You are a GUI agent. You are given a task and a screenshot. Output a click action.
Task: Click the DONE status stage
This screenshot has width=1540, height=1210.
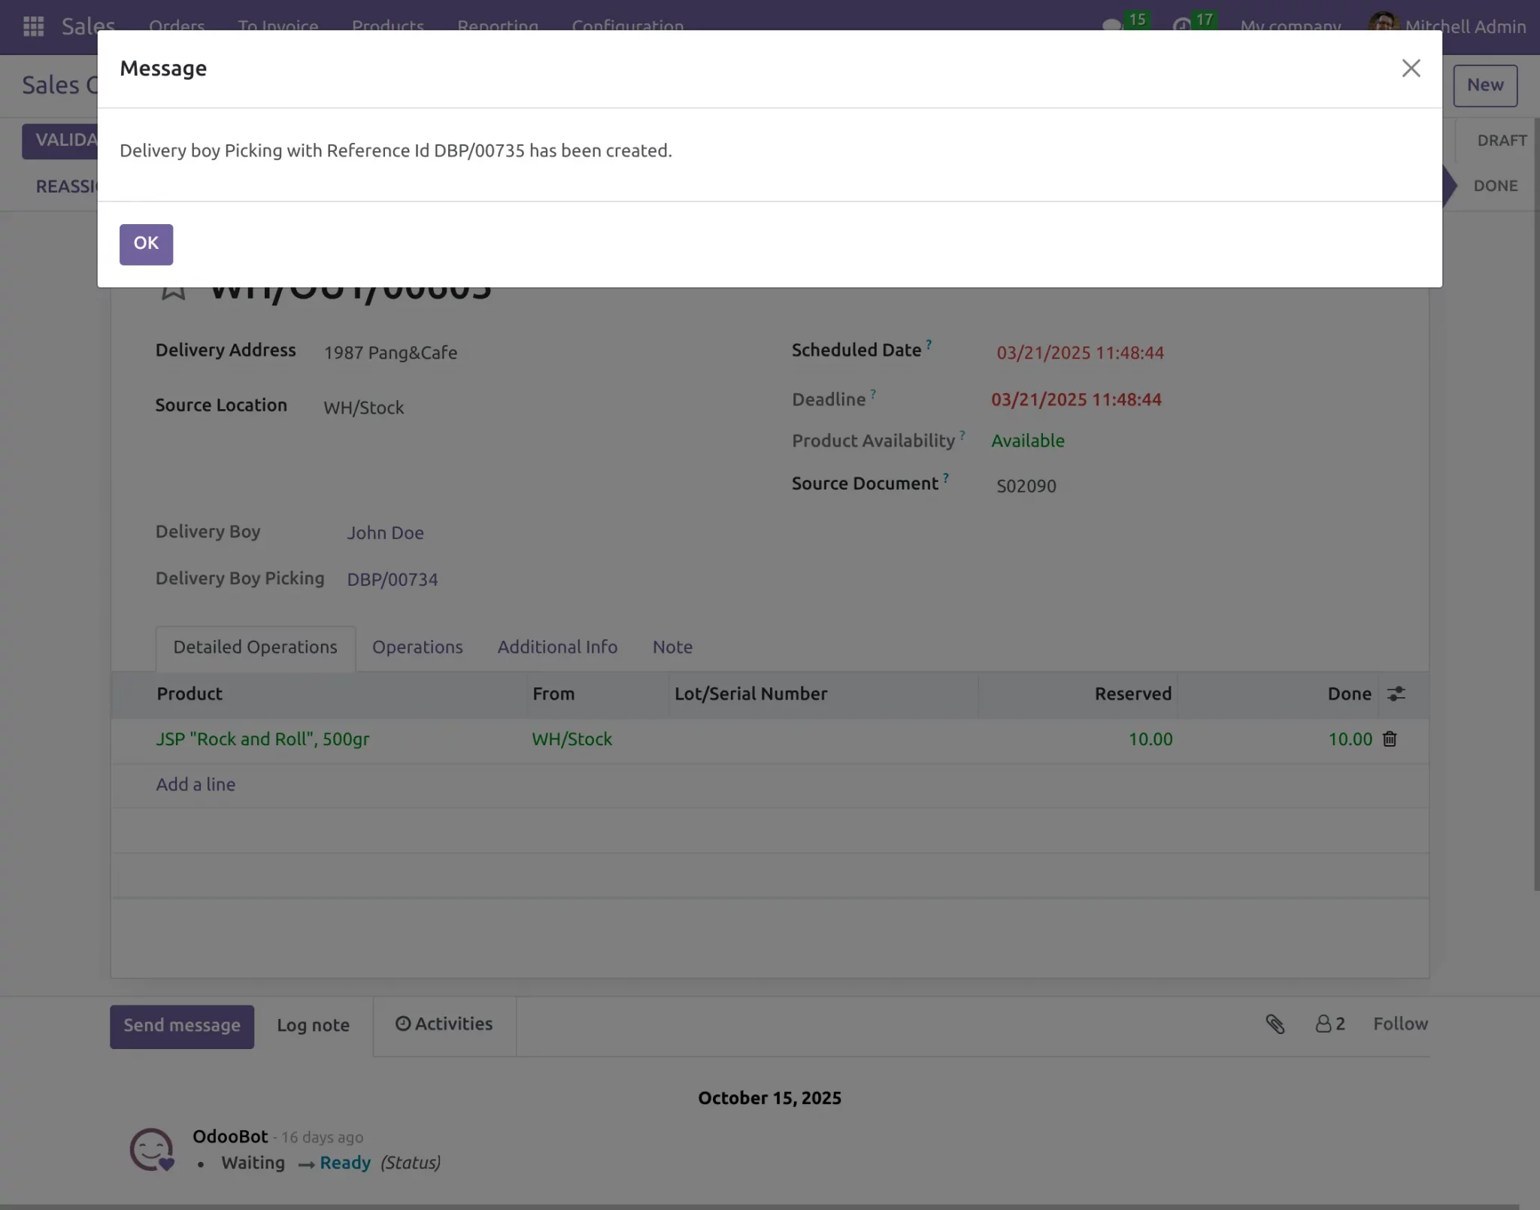pos(1495,186)
